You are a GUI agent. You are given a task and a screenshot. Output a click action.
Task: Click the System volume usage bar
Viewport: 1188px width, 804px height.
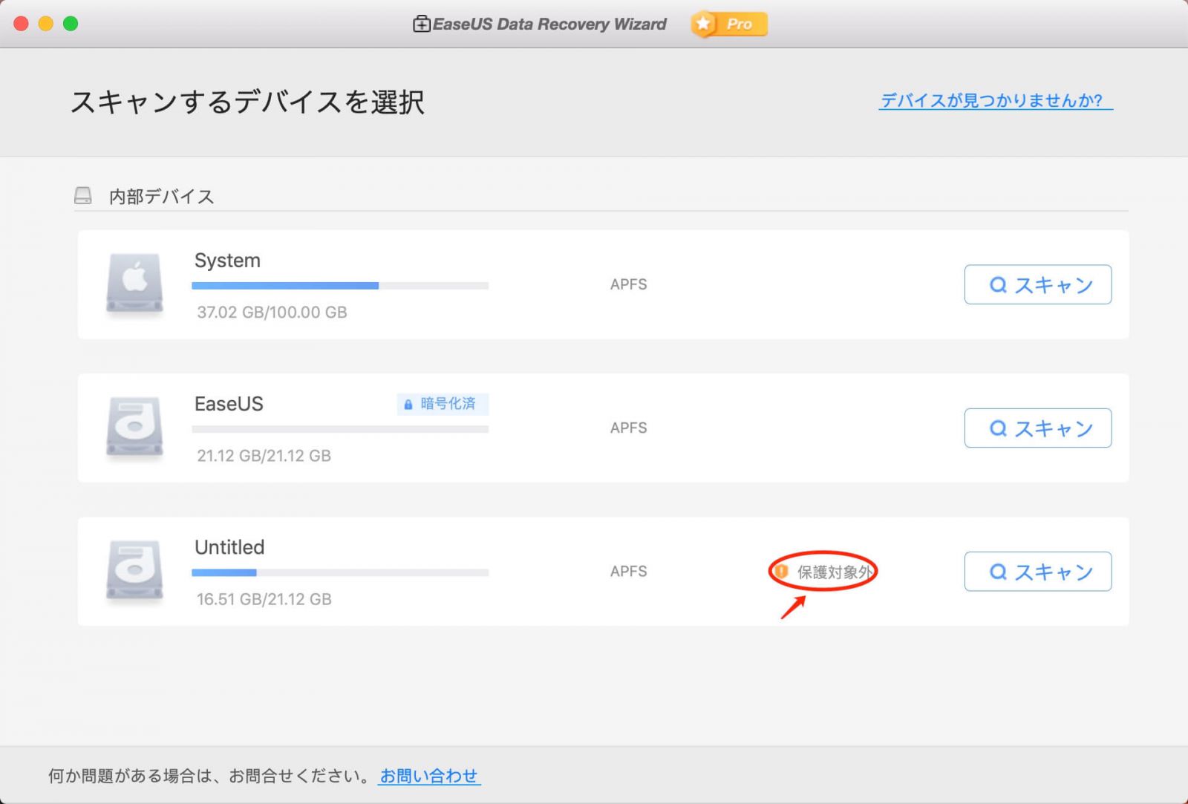(x=340, y=285)
